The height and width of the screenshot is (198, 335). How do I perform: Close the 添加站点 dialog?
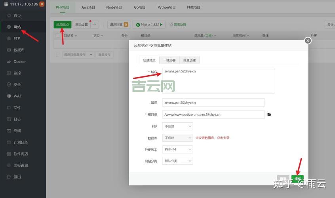click(308, 40)
